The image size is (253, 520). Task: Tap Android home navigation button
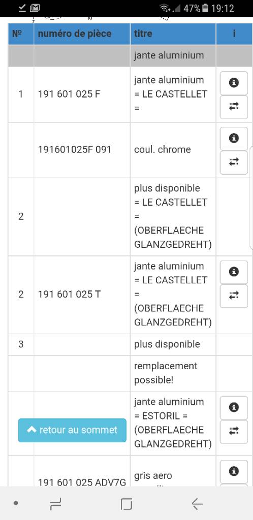pos(126,504)
